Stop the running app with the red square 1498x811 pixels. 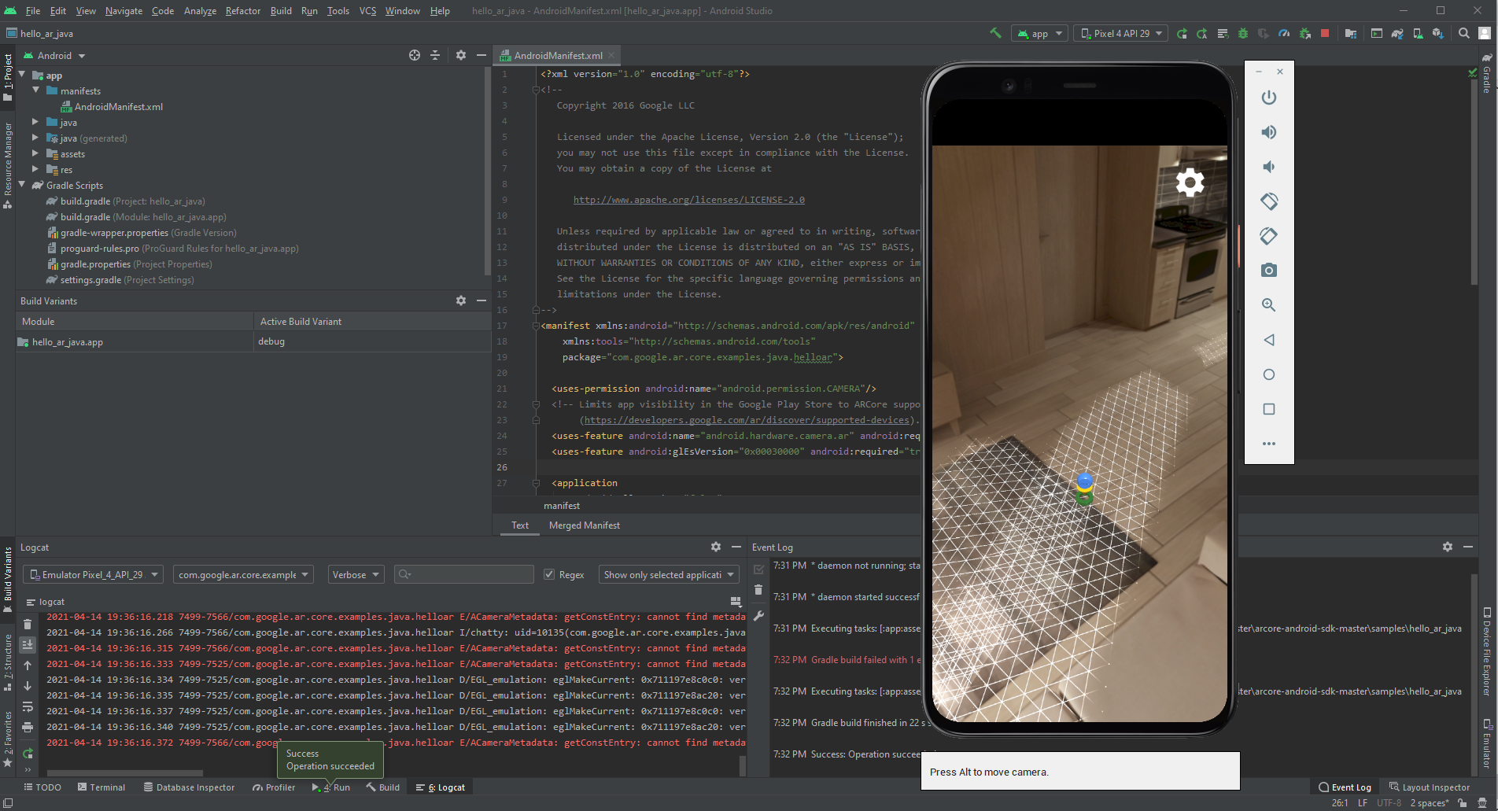pyautogui.click(x=1326, y=33)
